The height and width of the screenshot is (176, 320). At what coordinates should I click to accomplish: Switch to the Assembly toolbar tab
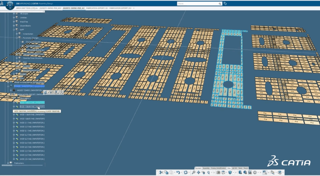206,168
